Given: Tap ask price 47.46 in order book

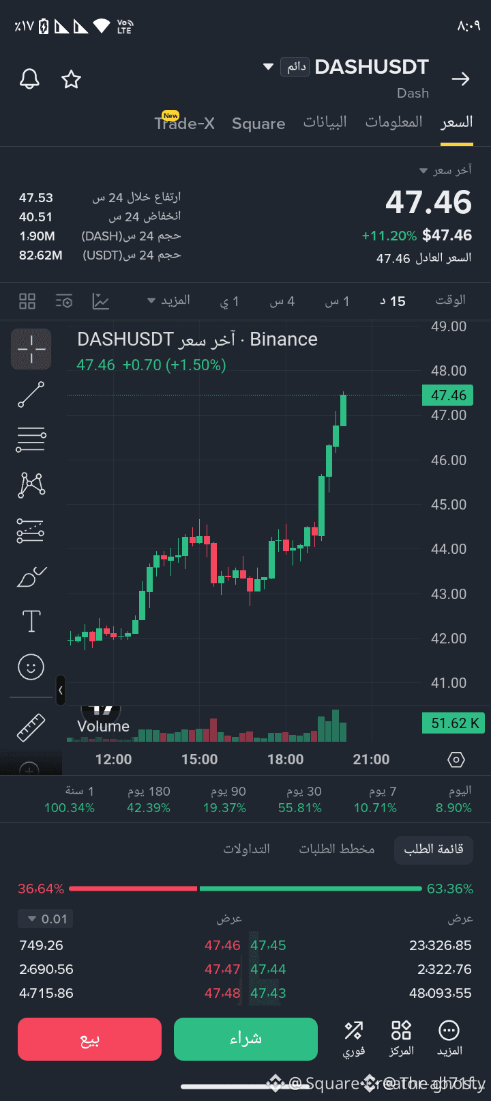Looking at the screenshot, I should (x=222, y=946).
